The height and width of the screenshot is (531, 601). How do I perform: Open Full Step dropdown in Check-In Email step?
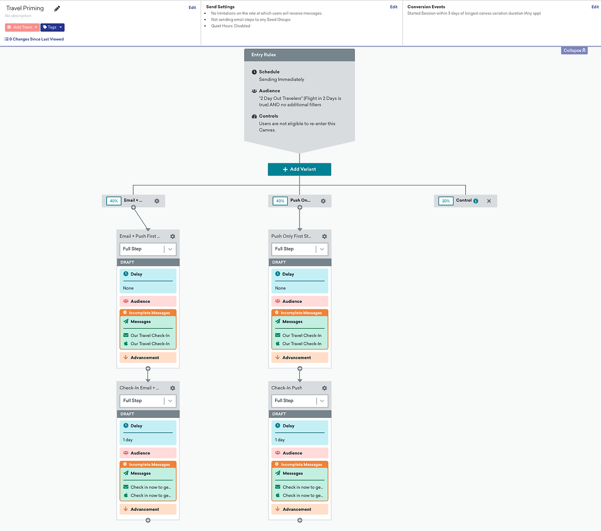148,401
